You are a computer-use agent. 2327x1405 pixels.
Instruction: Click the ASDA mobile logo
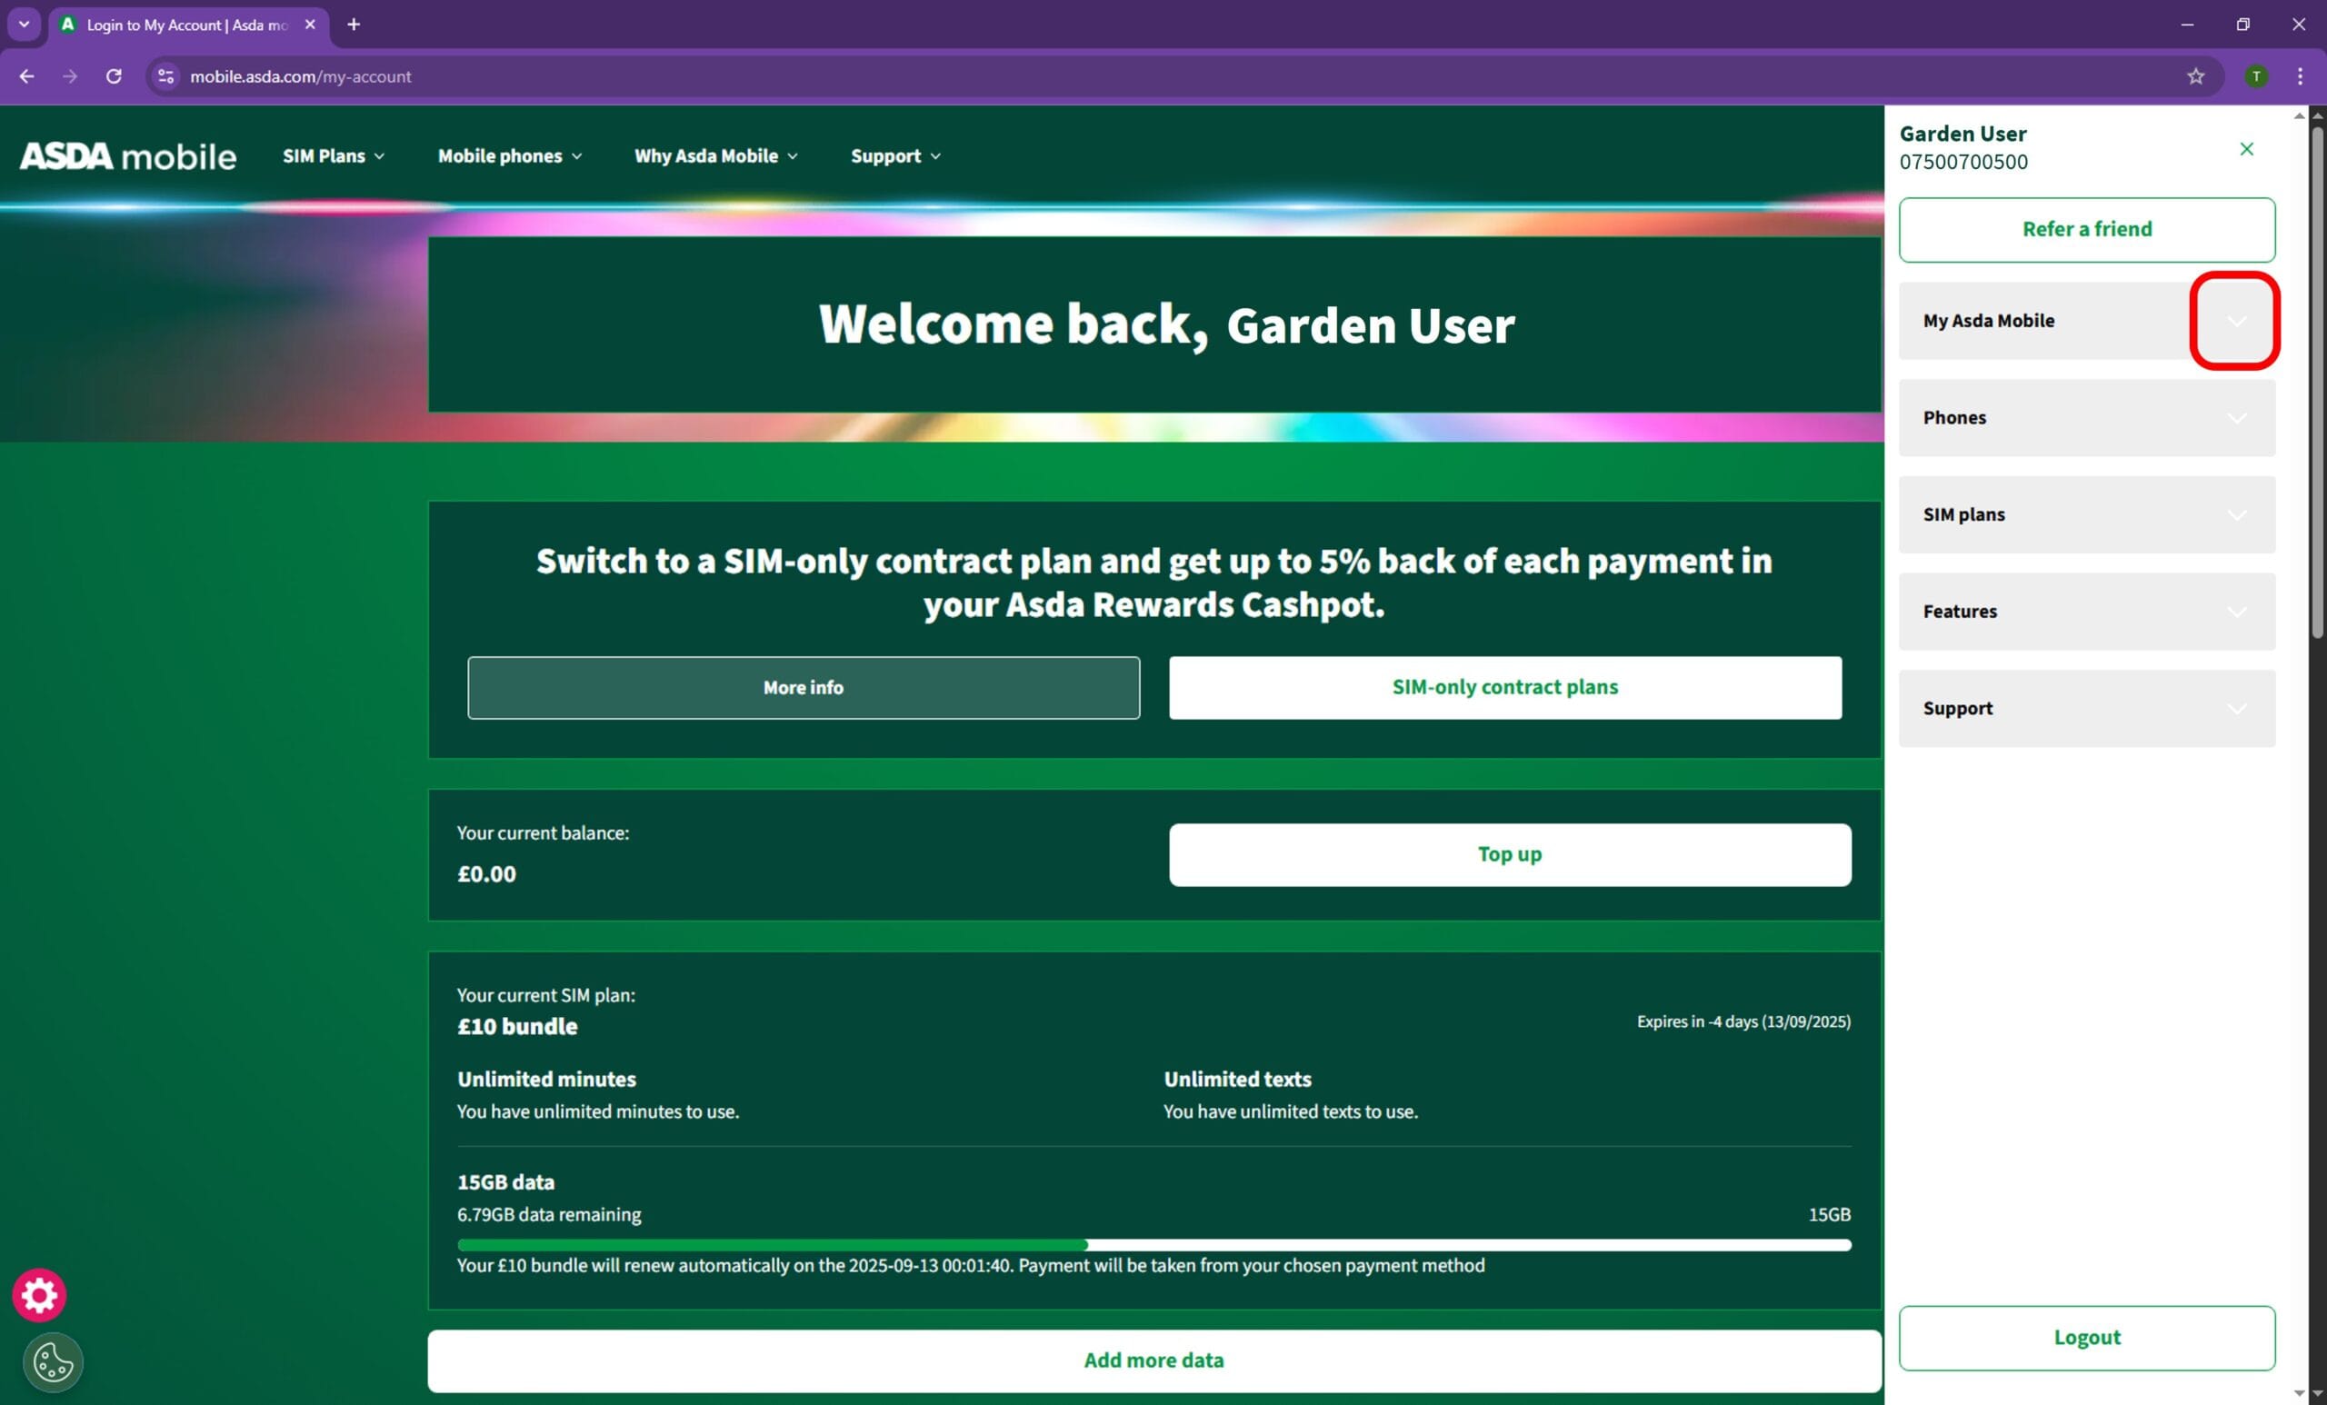coord(127,155)
